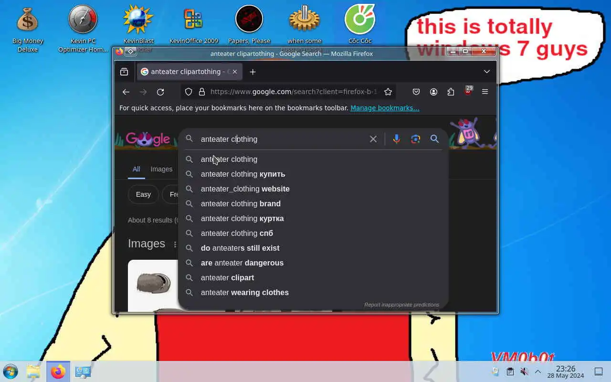Viewport: 611px width, 382px height.
Task: Expand hidden system tray icons arrow
Action: click(538, 371)
